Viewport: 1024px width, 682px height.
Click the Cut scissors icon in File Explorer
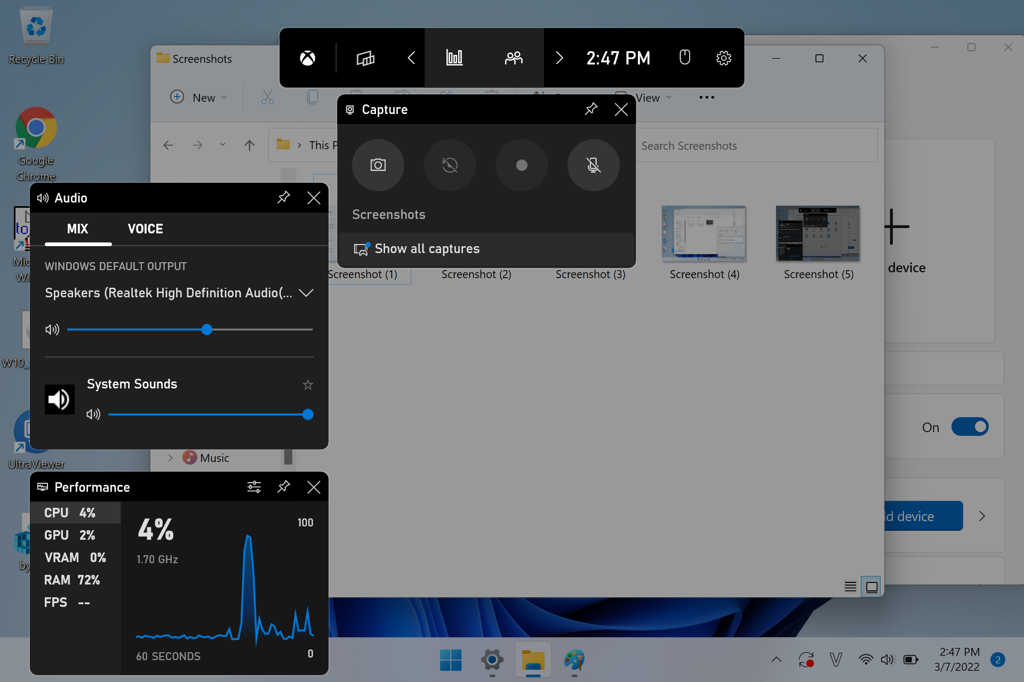pos(267,98)
